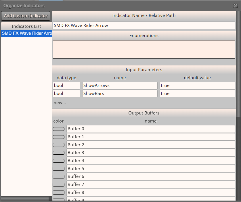This screenshot has height=202, width=241.
Task: Select SMD FX Wave Rider Arrow in Indicators List
Action: pyautogui.click(x=26, y=33)
